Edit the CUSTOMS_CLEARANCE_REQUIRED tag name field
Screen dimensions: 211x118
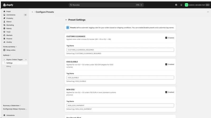coord(120,50)
